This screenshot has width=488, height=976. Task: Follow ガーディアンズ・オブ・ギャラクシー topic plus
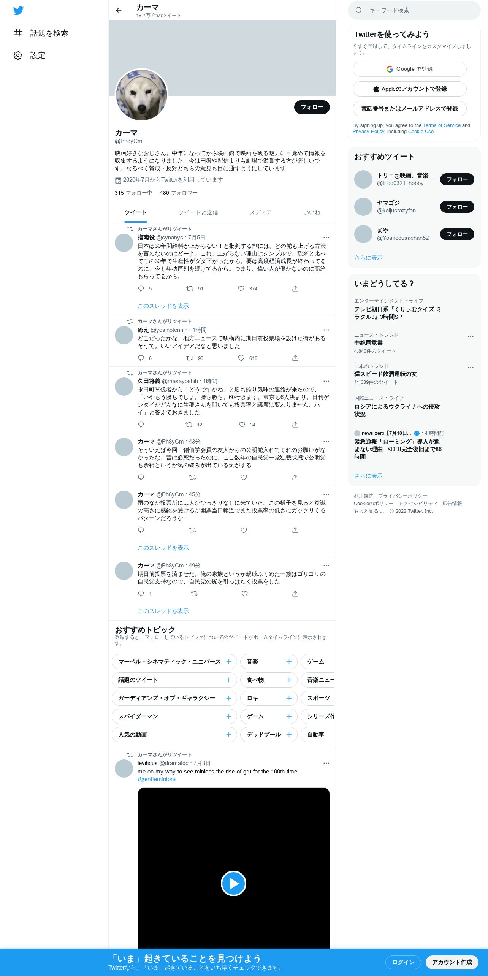click(229, 698)
